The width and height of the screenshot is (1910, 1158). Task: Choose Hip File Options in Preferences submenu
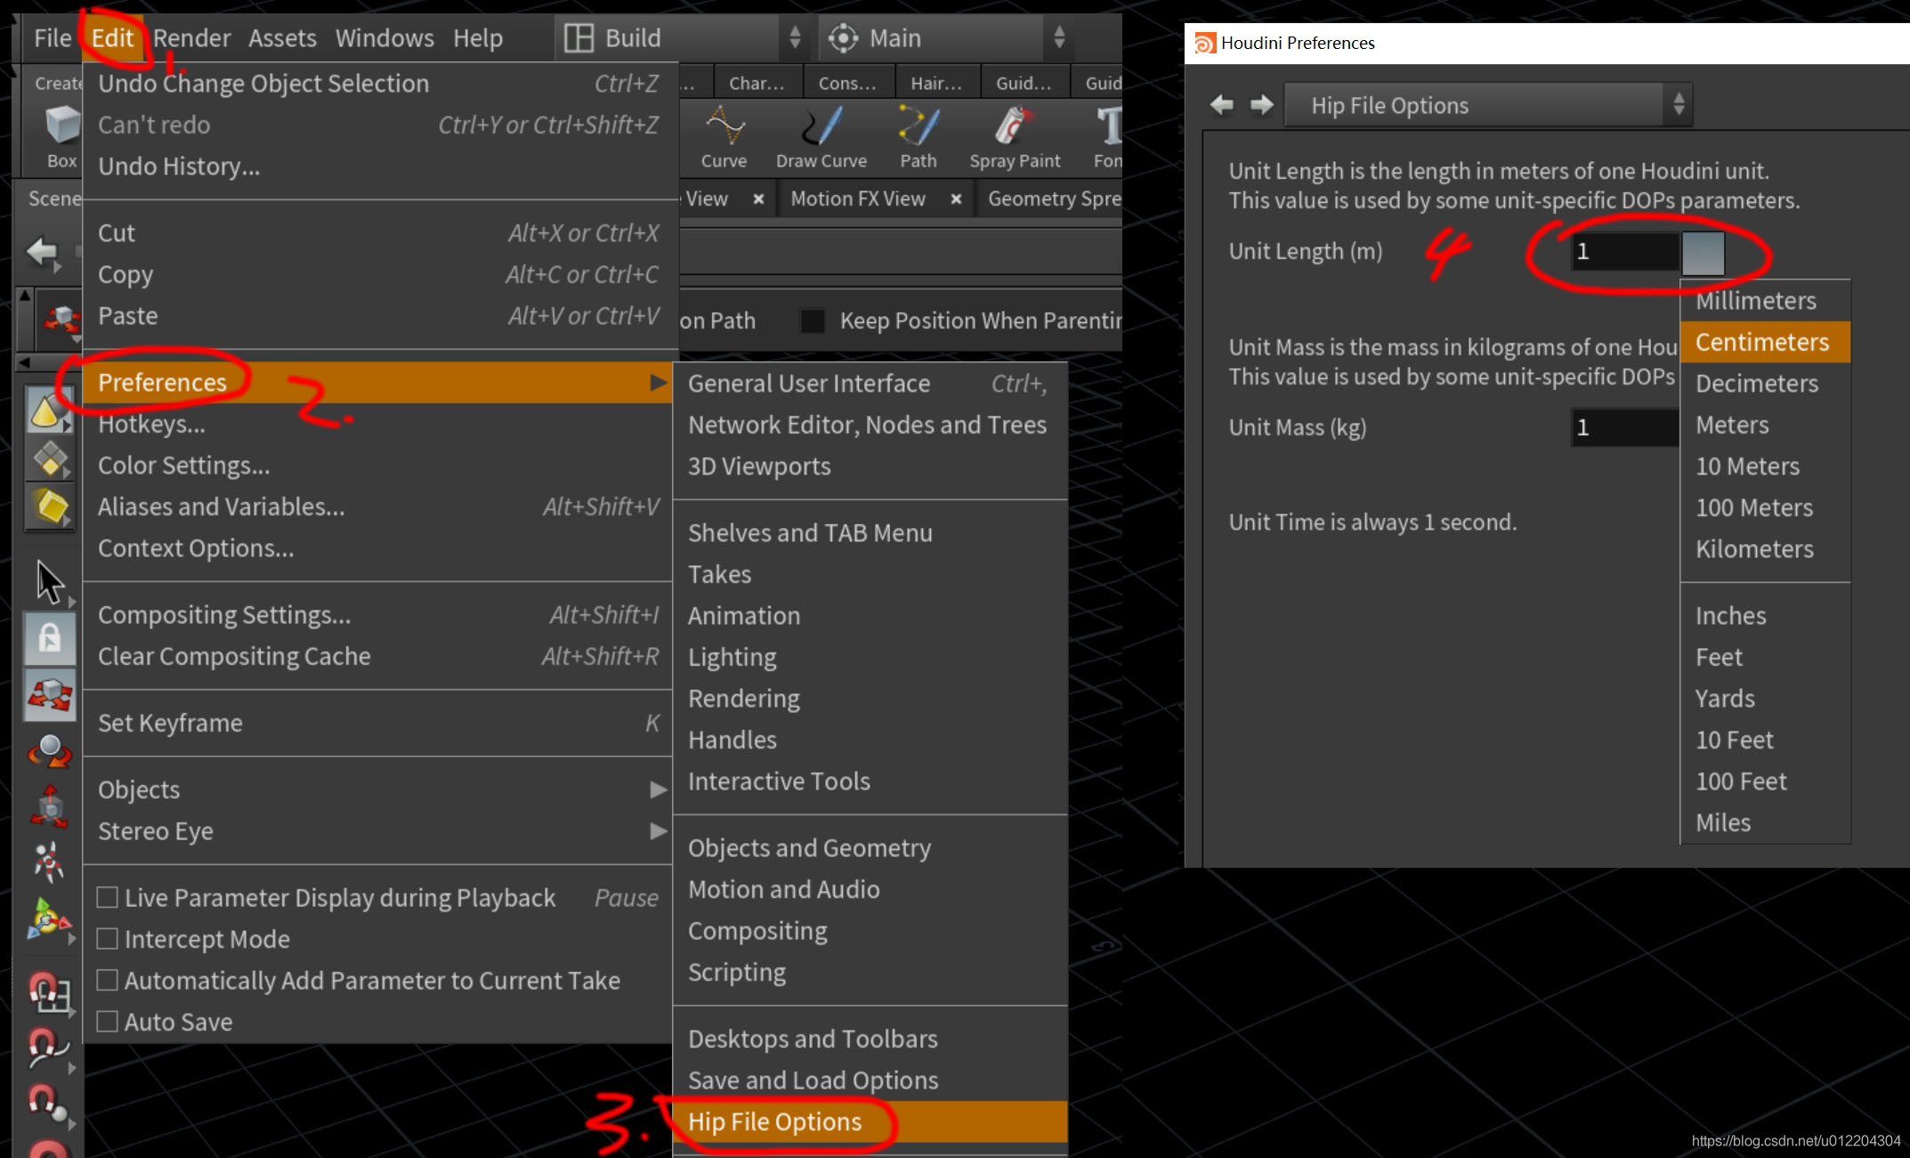coord(870,1122)
